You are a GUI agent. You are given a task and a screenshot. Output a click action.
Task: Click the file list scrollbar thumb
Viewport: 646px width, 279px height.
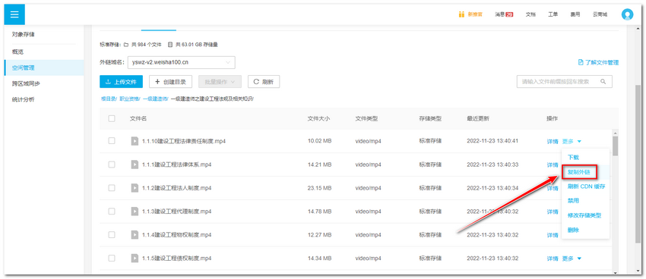(x=615, y=146)
